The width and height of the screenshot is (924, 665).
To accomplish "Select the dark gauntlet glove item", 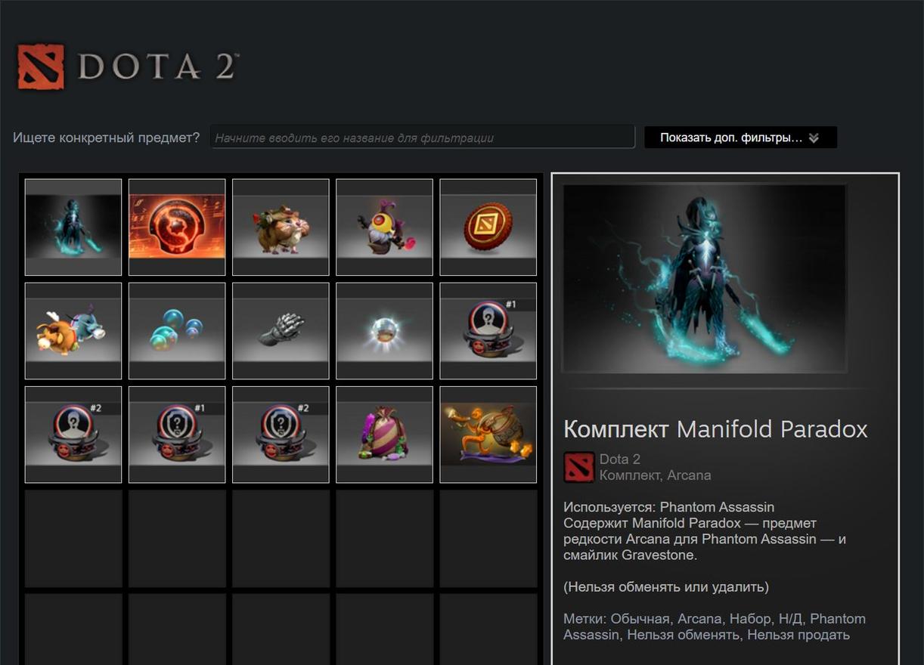I will [x=281, y=330].
